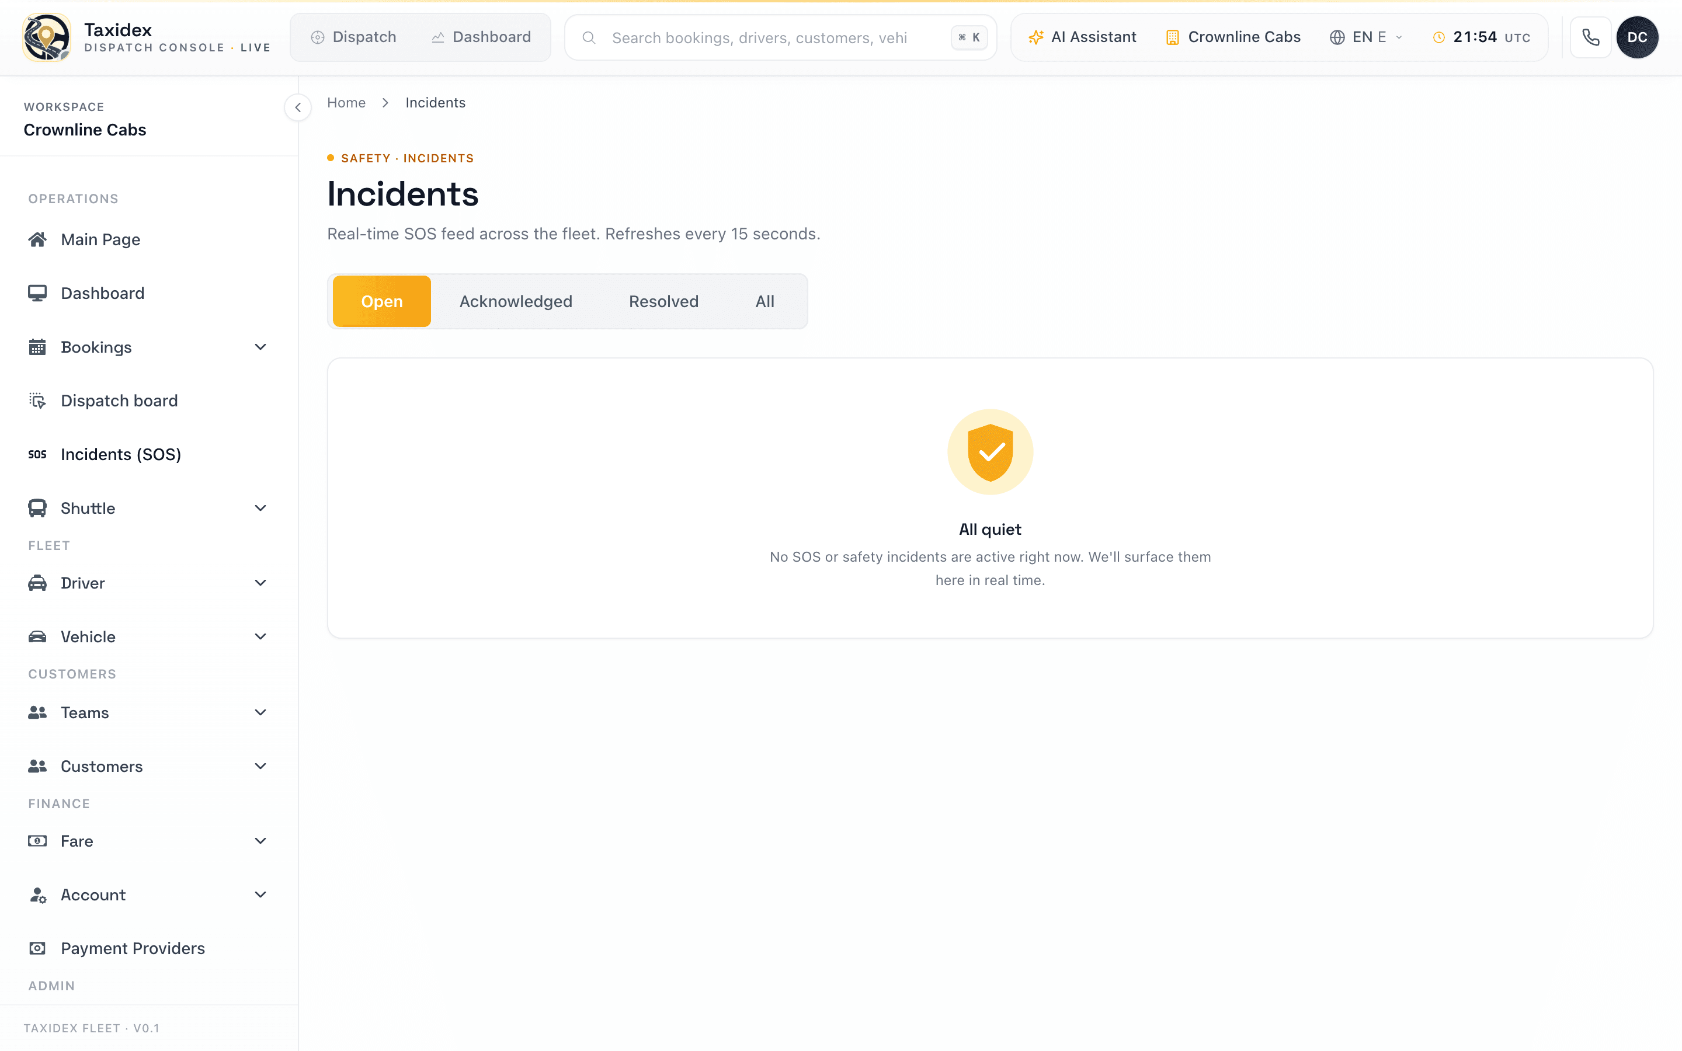This screenshot has width=1682, height=1051.
Task: Expand the Shuttle submenu chevron
Action: point(260,508)
